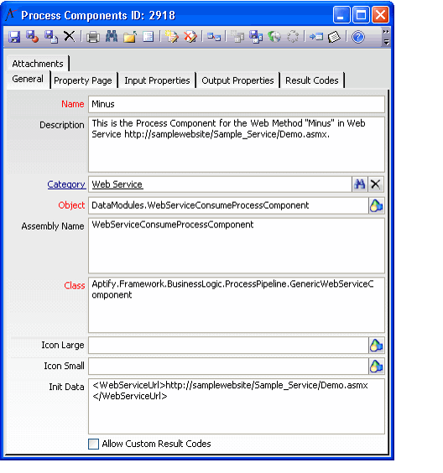This screenshot has height=473, width=443.
Task: Click the red-cross pencil icon
Action: (x=190, y=37)
